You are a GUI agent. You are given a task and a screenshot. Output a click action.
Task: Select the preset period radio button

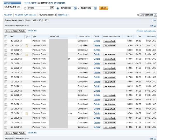tap(25, 8)
